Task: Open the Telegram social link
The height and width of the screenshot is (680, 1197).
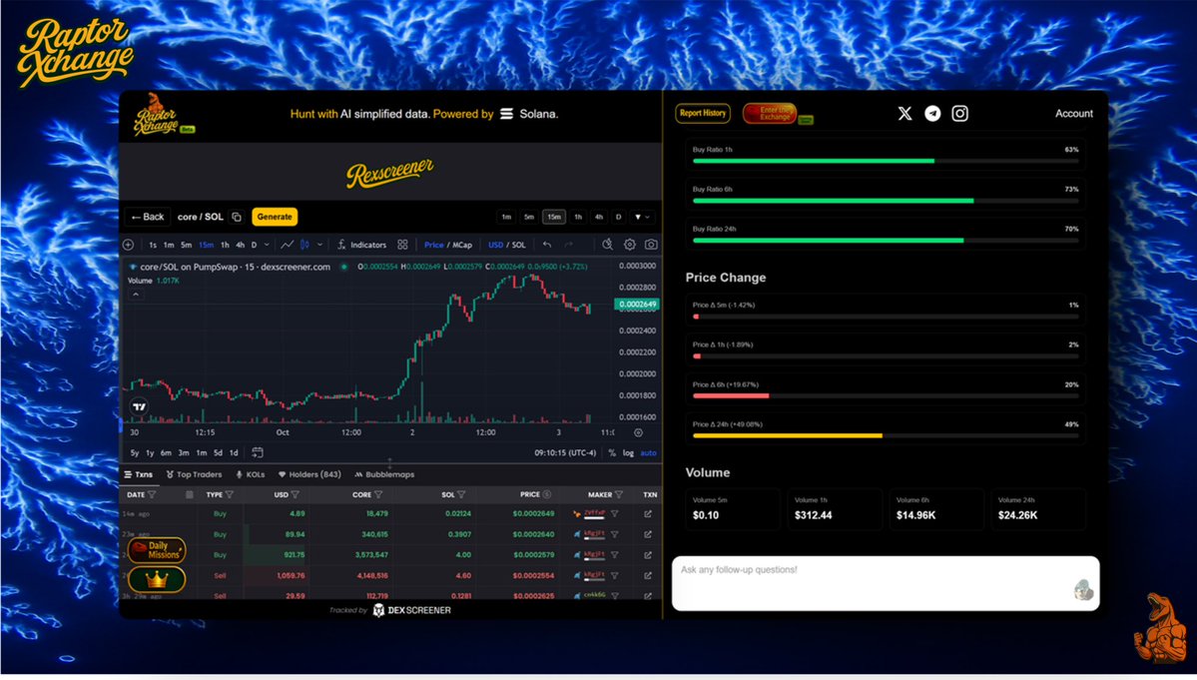Action: pos(932,113)
